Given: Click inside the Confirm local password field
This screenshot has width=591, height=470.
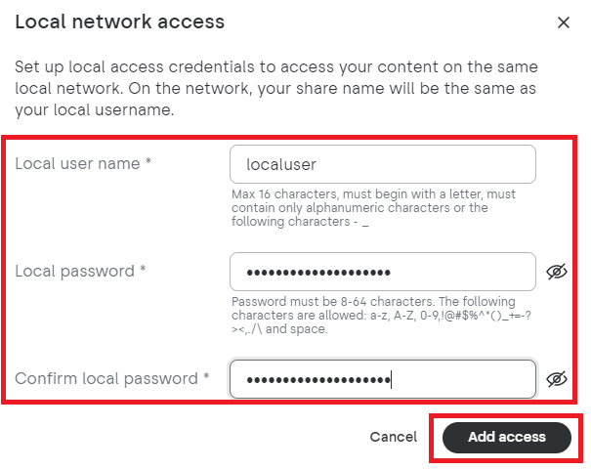Looking at the screenshot, I should click(x=383, y=379).
